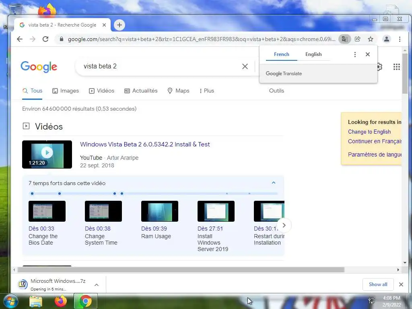Screen dimensions: 412x309
Task: Switch to the Actualités results tab
Action: [141, 91]
